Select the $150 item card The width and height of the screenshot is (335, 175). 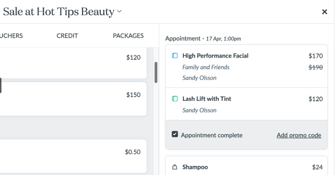tap(73, 99)
